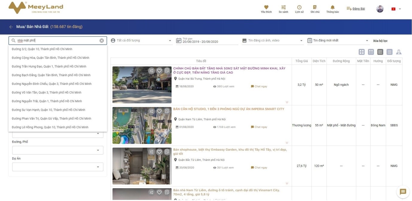The image size is (412, 201).
Task: Open the Yêu thích favorites heart icon
Action: [266, 7]
